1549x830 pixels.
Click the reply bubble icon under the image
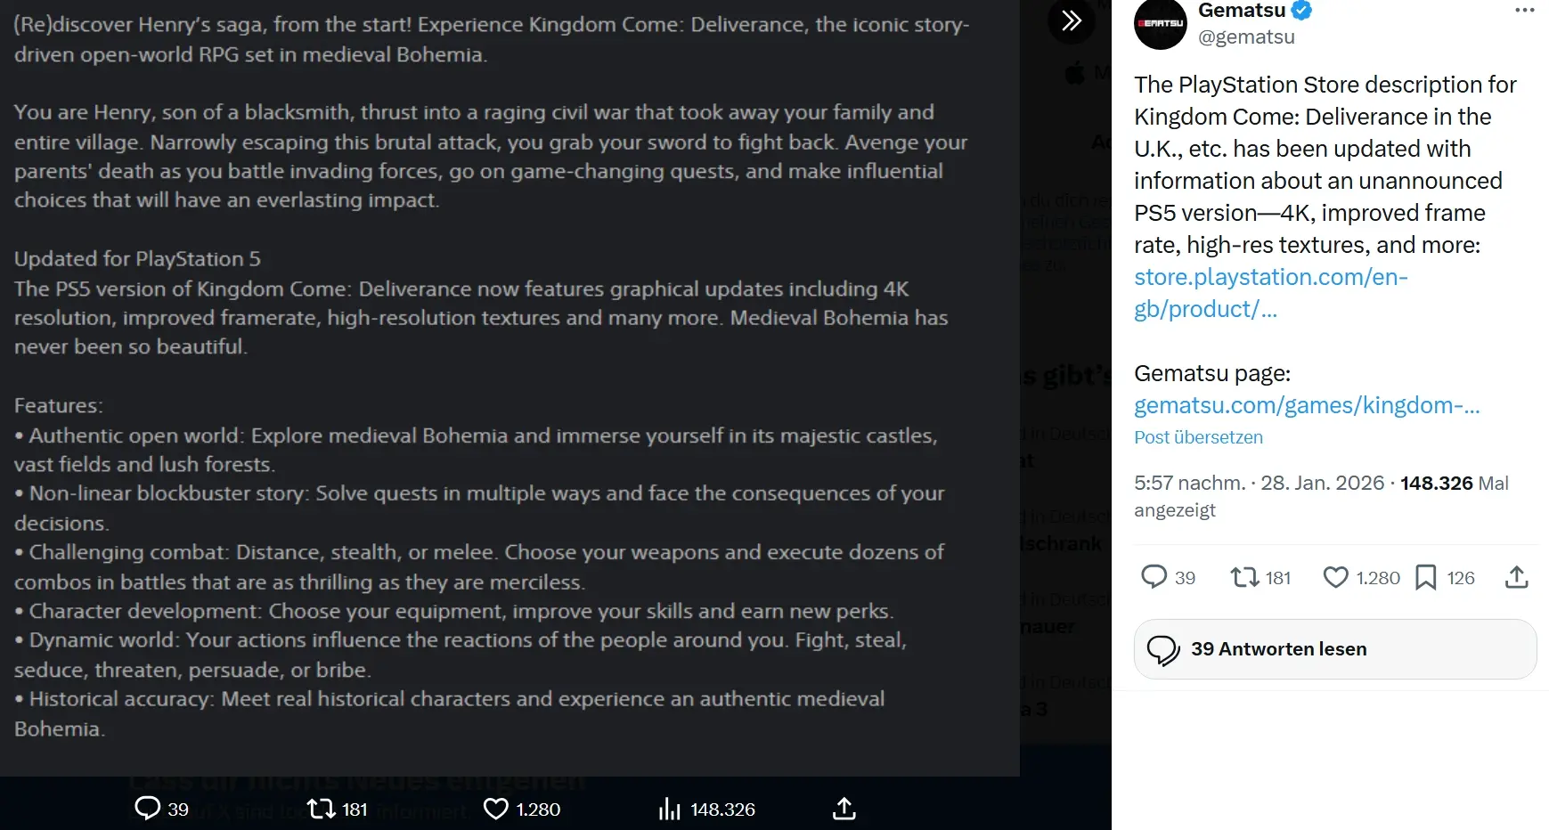coord(147,809)
